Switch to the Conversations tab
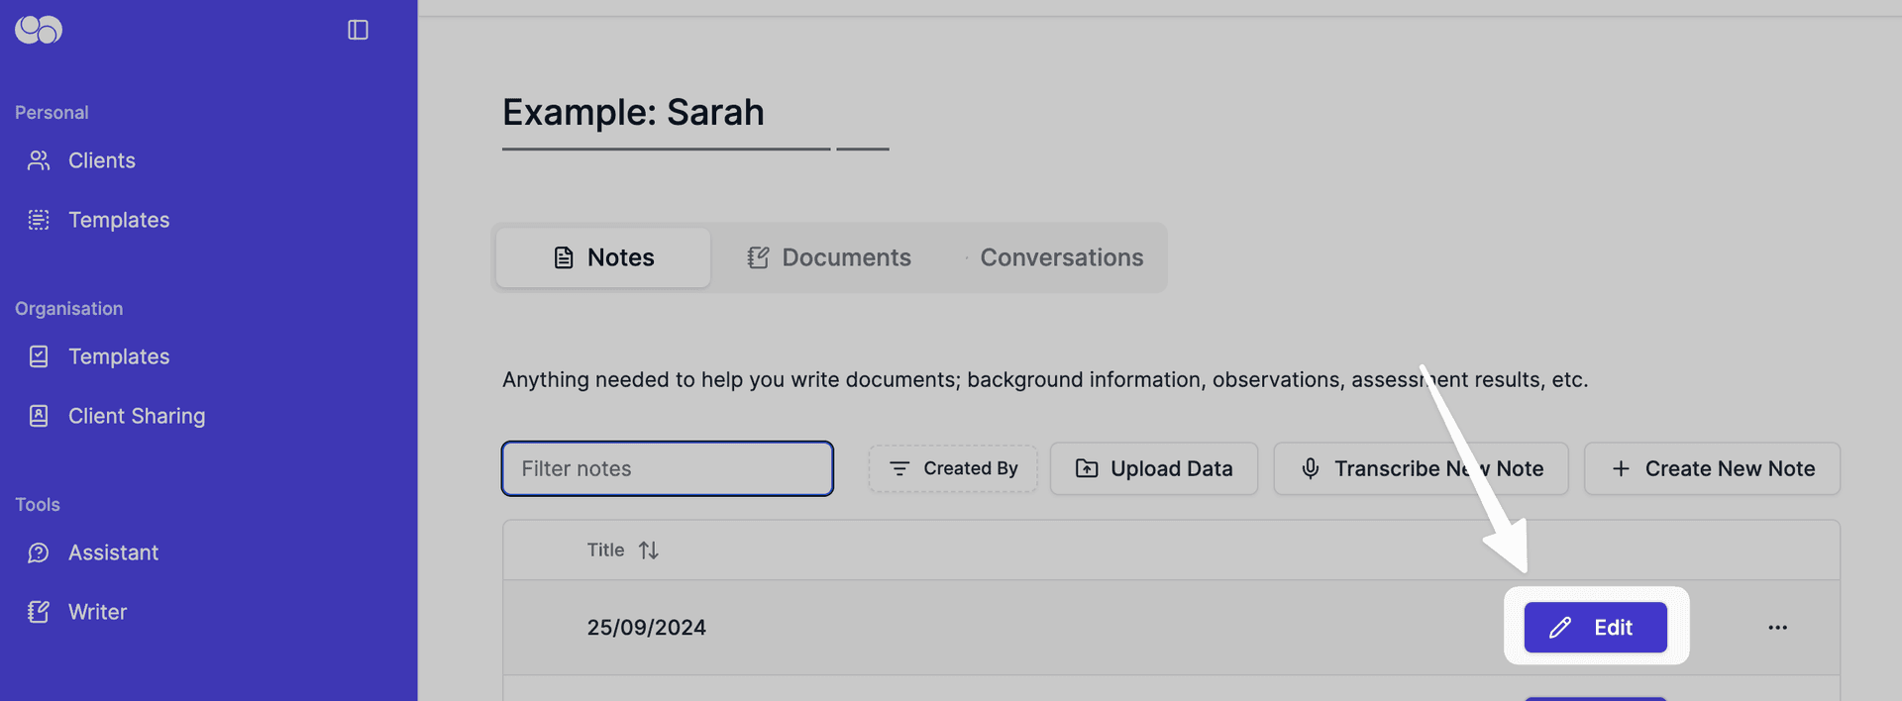Screen dimensions: 1902x701 (1060, 257)
